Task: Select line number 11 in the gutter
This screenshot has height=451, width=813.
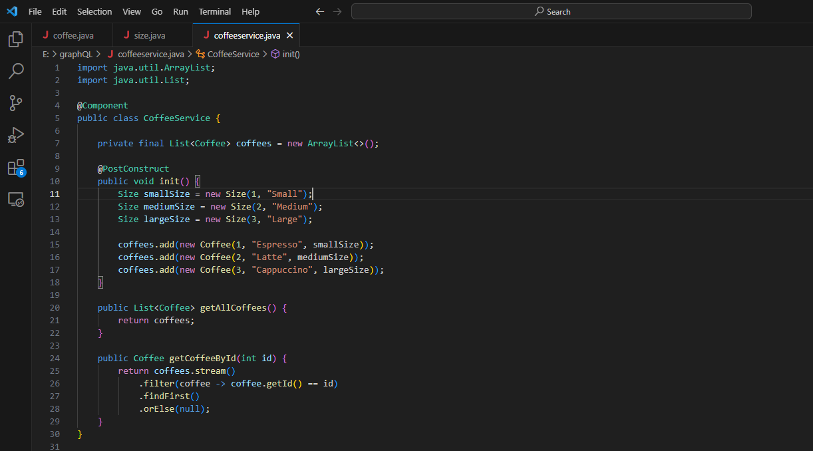Action: click(x=55, y=194)
